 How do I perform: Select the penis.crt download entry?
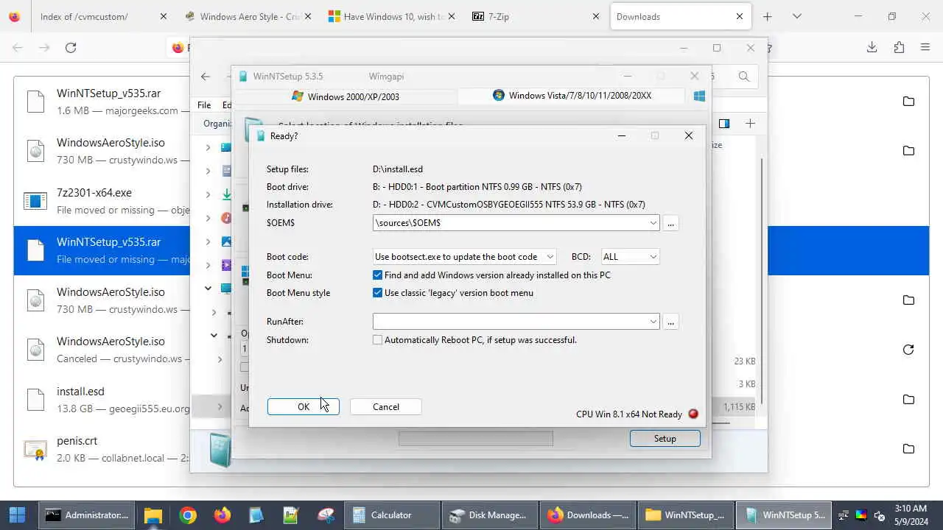tap(471, 449)
